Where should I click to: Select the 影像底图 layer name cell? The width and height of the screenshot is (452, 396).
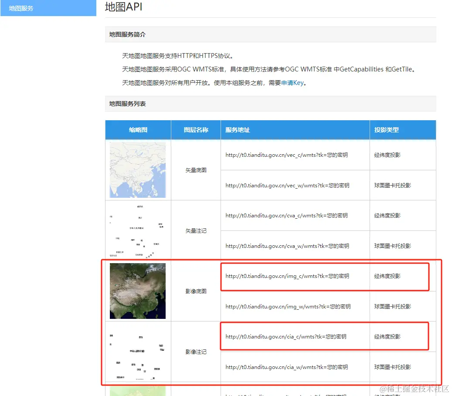tap(196, 291)
